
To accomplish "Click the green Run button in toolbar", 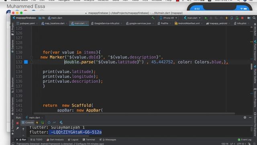I will tap(206, 18).
